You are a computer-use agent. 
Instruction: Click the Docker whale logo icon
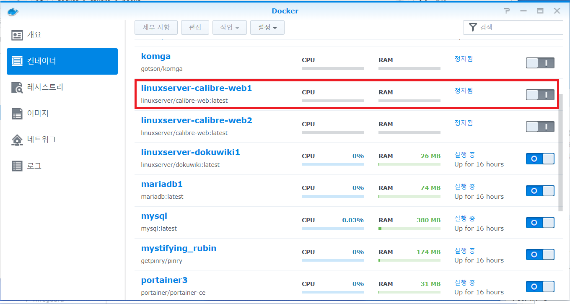(13, 11)
